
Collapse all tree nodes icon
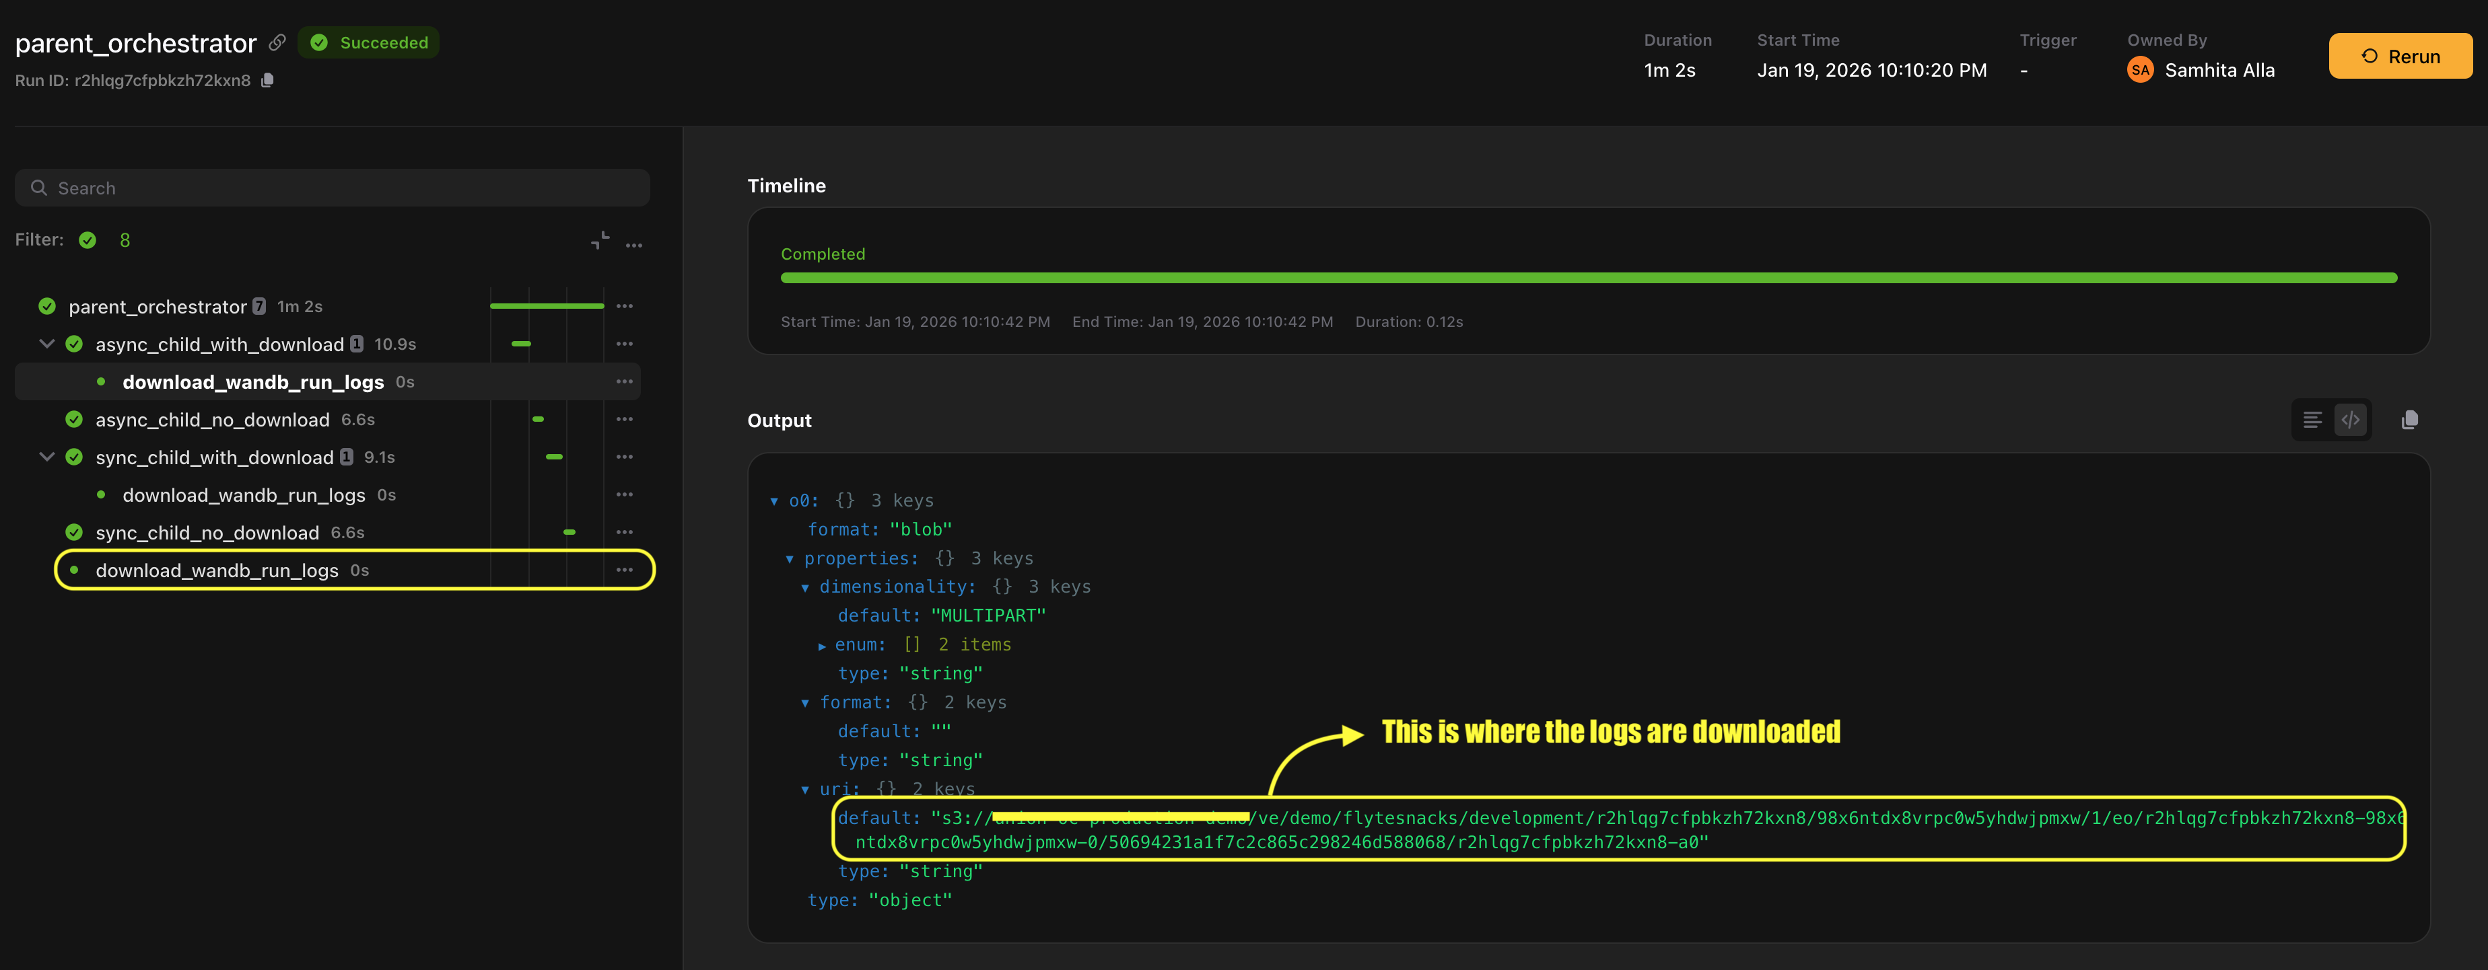(600, 240)
